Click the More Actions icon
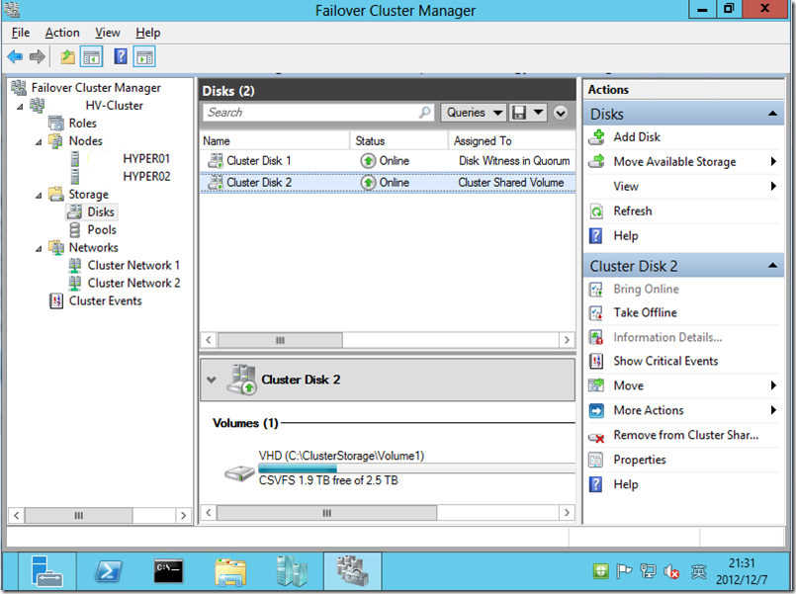The image size is (796, 594). pyautogui.click(x=596, y=410)
